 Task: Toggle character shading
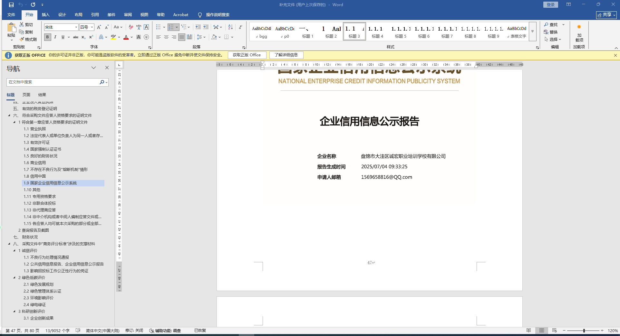coord(139,37)
